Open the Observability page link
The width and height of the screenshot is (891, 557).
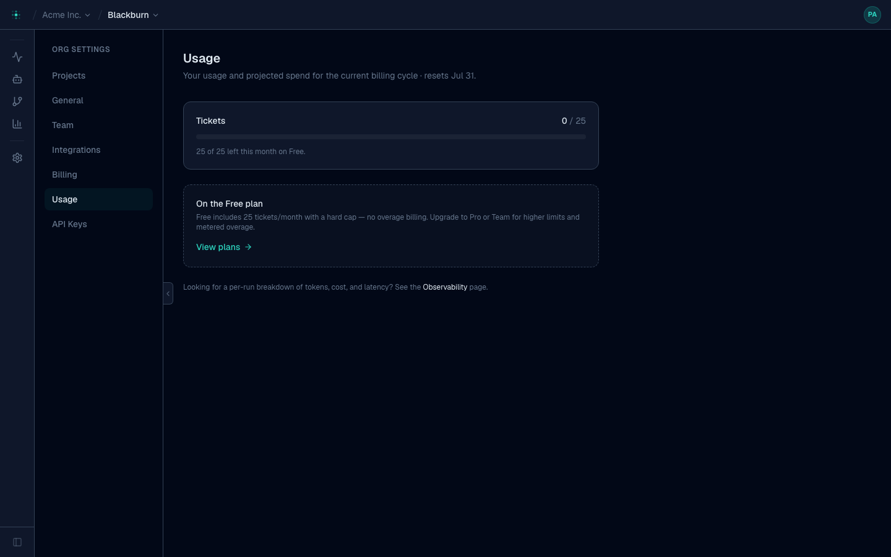(x=445, y=287)
